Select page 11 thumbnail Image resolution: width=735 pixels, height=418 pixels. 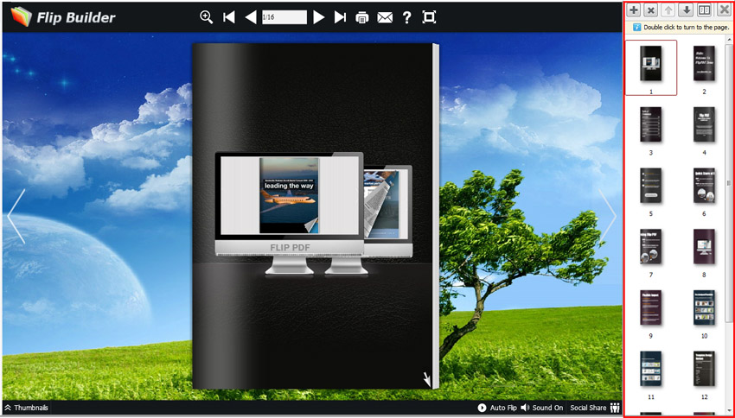651,369
